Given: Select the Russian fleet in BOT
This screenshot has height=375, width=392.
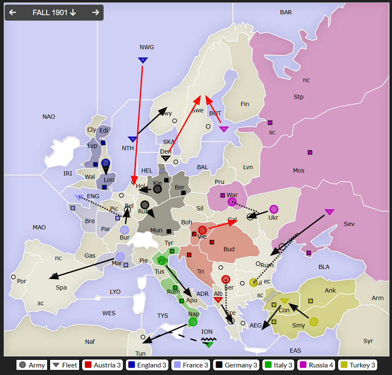Looking at the screenshot, I should 224,129.
